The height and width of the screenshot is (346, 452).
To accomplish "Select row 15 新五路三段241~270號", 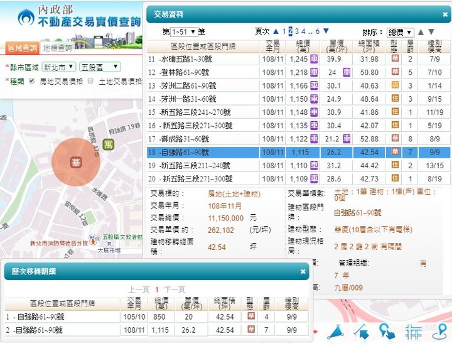I will 298,112.
